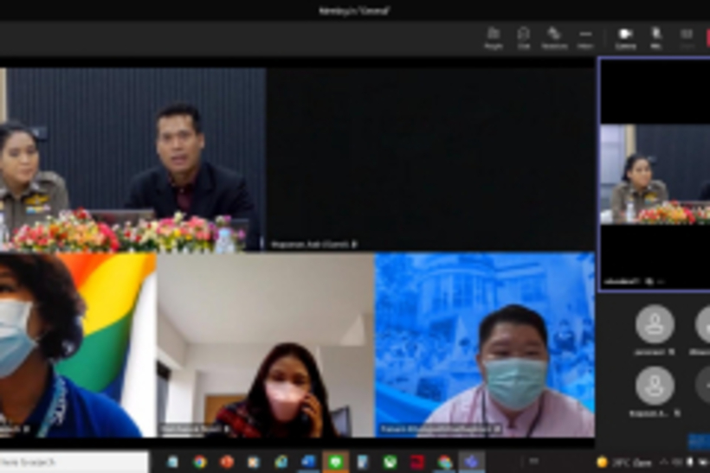Viewport: 710px width, 473px height.
Task: Open the Word icon in taskbar
Action: [x=308, y=462]
